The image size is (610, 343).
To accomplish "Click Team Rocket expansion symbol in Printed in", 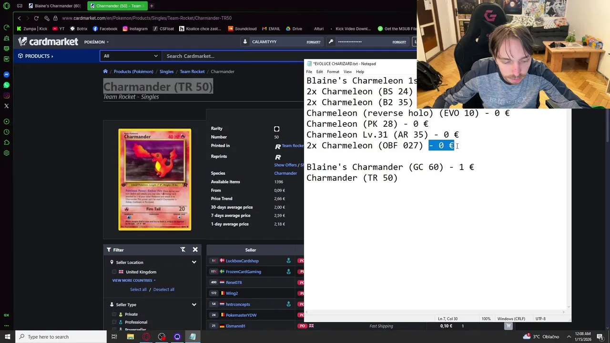I will (x=278, y=146).
